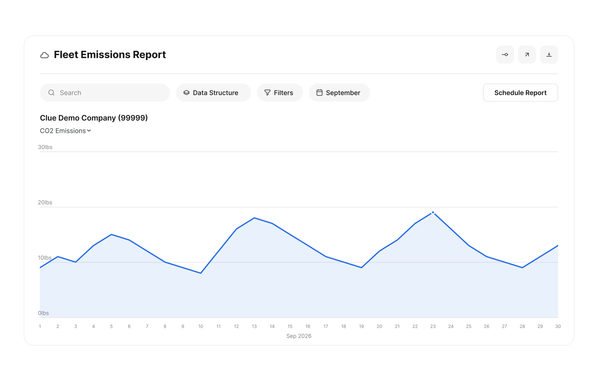Click the magnifier icon in search box

click(51, 93)
